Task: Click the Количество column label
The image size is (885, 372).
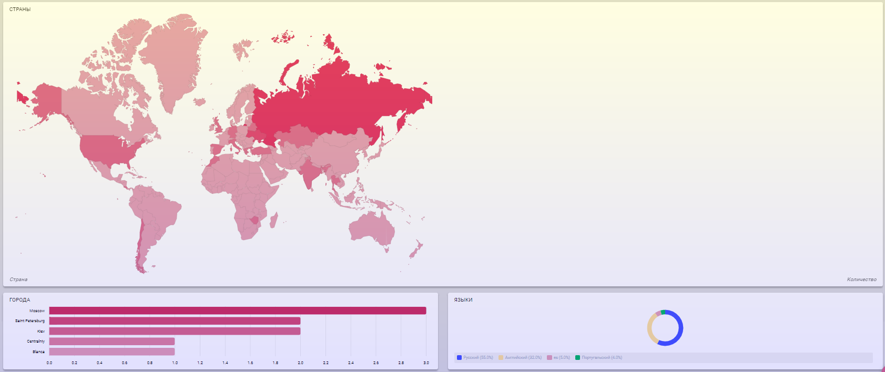Action: point(861,280)
